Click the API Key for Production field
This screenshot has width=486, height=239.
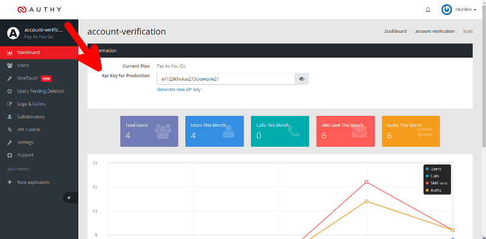pyautogui.click(x=226, y=79)
